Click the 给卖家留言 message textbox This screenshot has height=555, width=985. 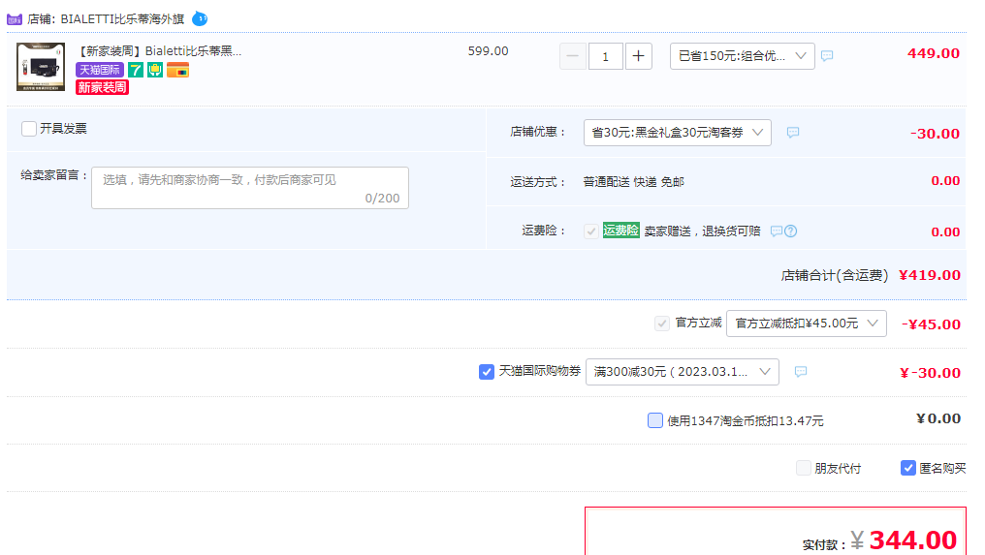point(250,188)
